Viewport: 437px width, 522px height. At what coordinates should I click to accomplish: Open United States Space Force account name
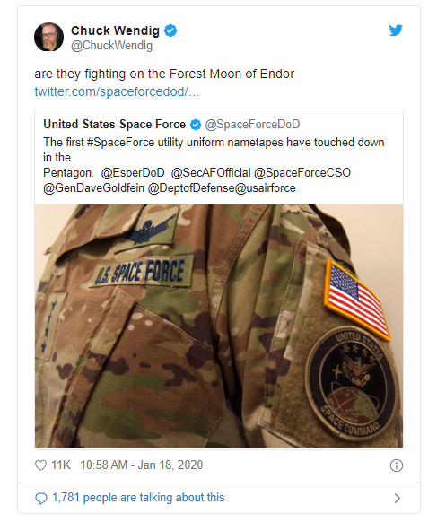(115, 124)
